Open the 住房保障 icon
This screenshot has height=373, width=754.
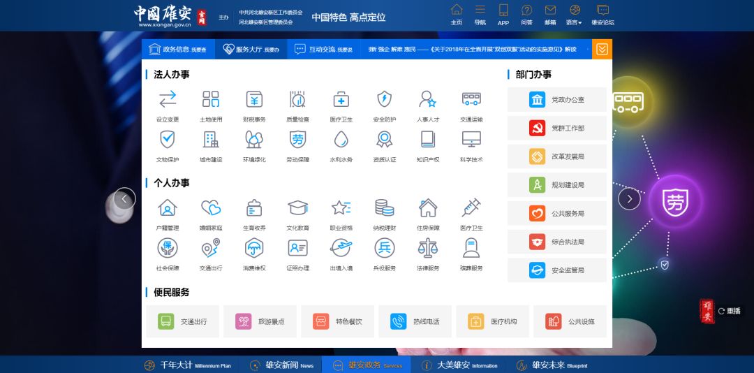pos(427,208)
